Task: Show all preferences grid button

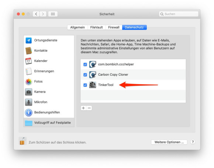Action: coord(53,14)
